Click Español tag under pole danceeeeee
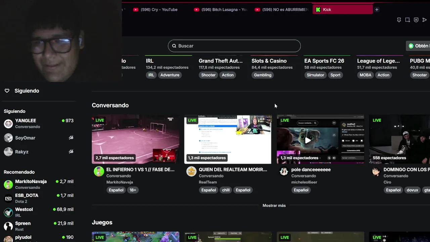Screen dimensions: 430x242 pyautogui.click(x=301, y=190)
